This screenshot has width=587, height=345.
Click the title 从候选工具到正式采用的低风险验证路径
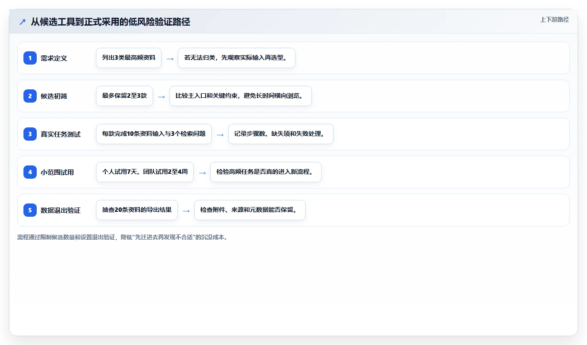[111, 22]
